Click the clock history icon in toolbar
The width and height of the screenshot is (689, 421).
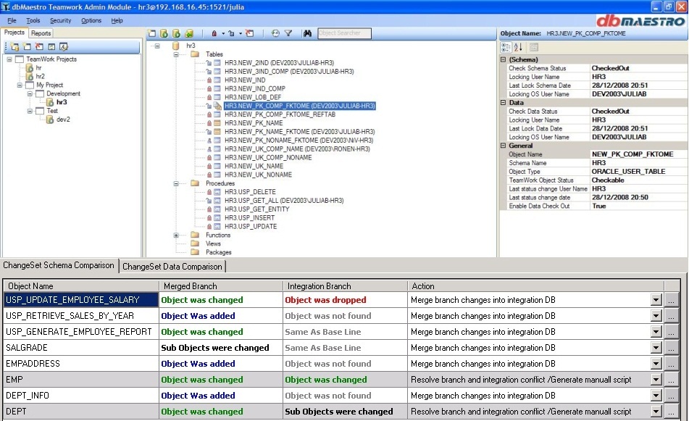pos(275,33)
